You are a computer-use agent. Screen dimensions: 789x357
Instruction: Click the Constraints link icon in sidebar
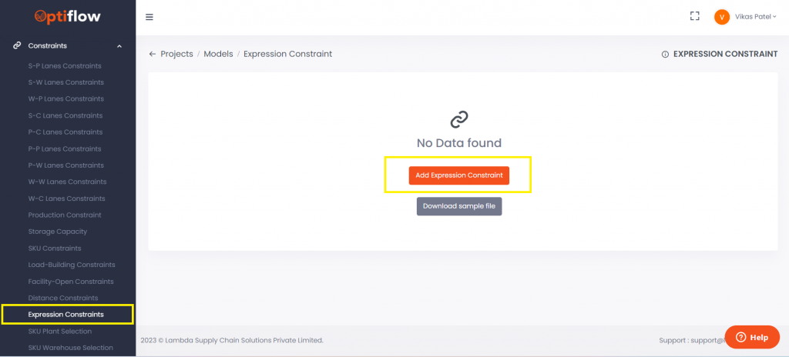[x=17, y=45]
